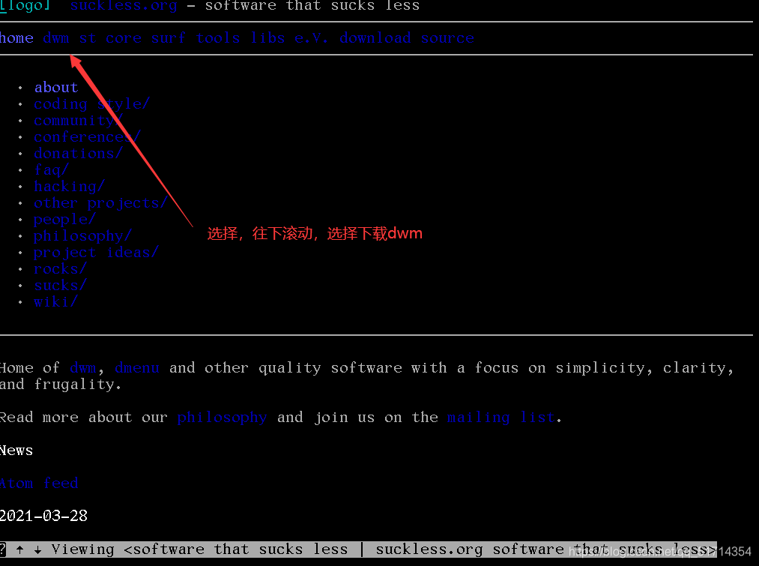Open the libs navigation link
The height and width of the screenshot is (566, 759).
click(x=267, y=37)
